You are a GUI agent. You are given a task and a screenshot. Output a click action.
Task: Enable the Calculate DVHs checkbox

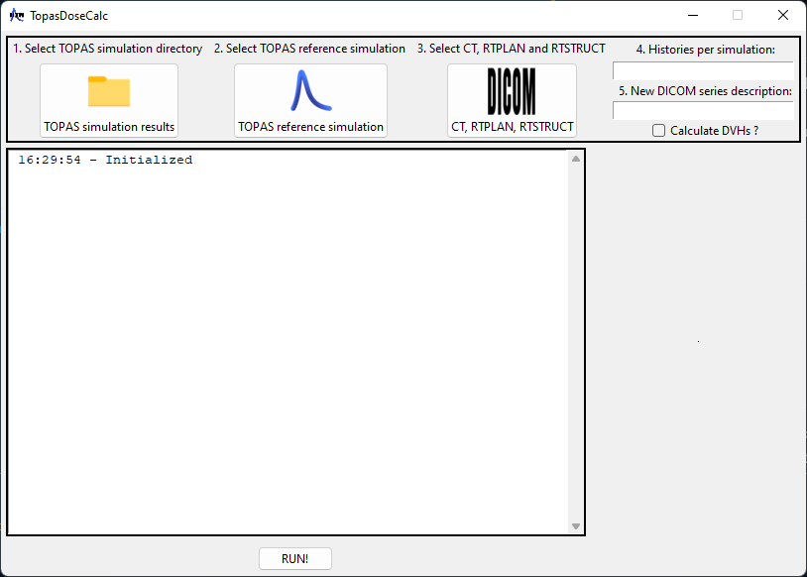[x=657, y=130]
